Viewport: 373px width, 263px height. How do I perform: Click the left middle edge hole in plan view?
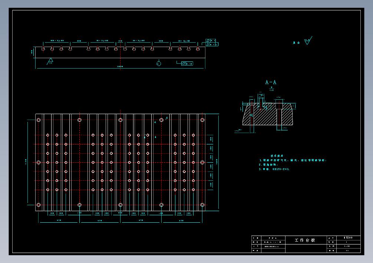[x=39, y=162]
